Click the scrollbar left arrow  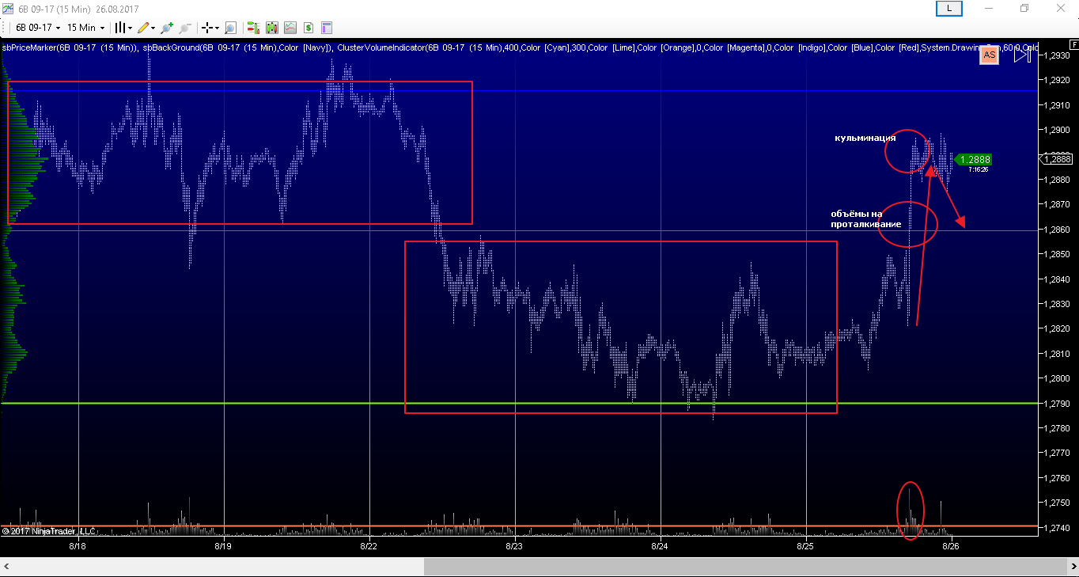(x=6, y=567)
